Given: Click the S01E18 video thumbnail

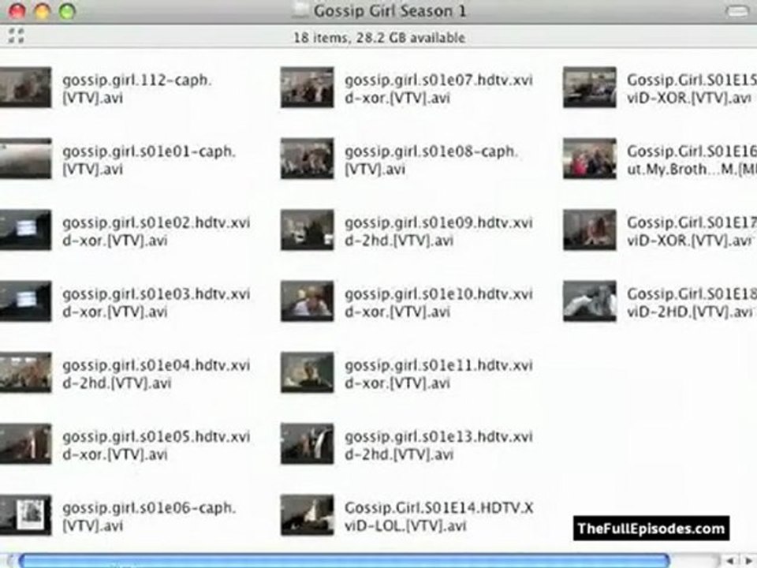Looking at the screenshot, I should click(x=590, y=301).
